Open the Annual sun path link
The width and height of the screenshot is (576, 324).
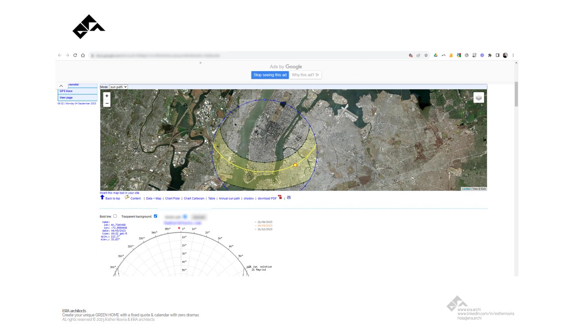pyautogui.click(x=229, y=198)
